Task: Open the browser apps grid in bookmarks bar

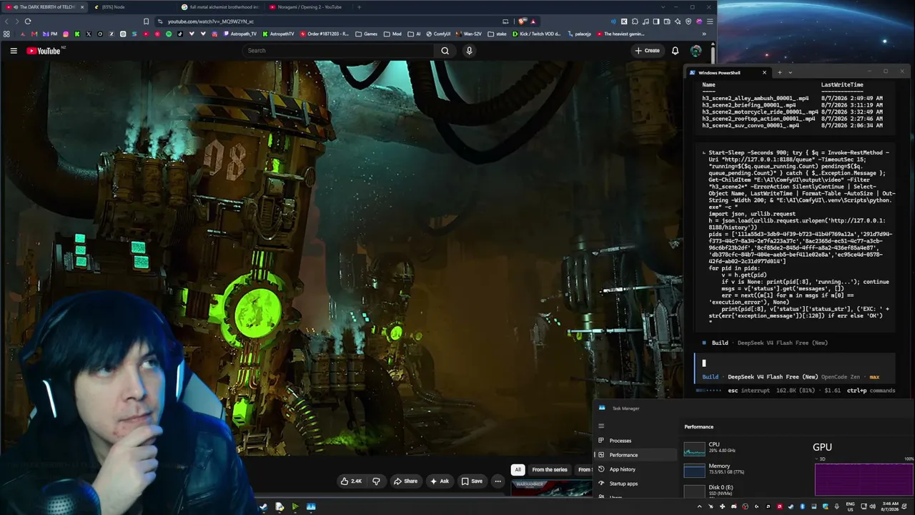Action: (6, 34)
